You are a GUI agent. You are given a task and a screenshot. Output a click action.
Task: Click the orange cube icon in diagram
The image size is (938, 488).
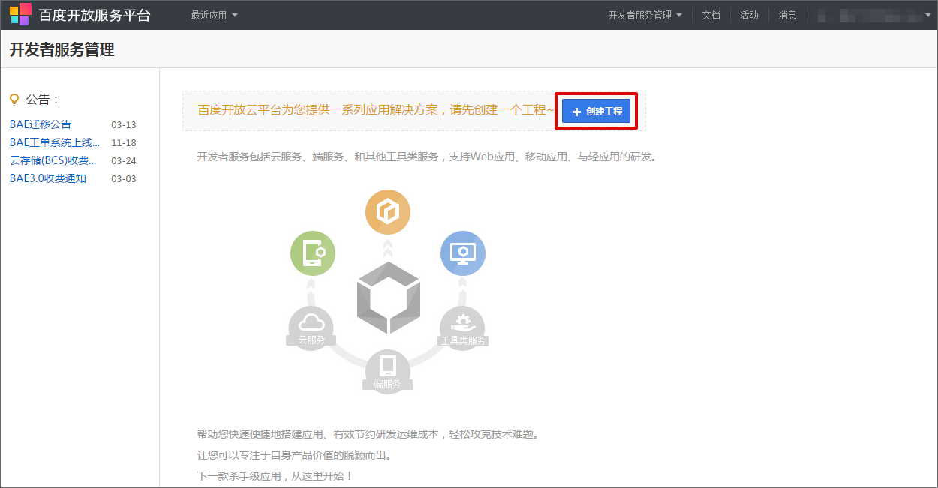(388, 212)
